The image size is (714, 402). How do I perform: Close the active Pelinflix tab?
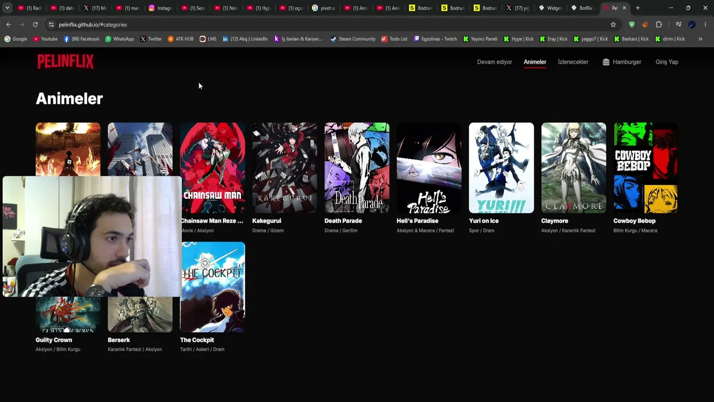tap(624, 8)
